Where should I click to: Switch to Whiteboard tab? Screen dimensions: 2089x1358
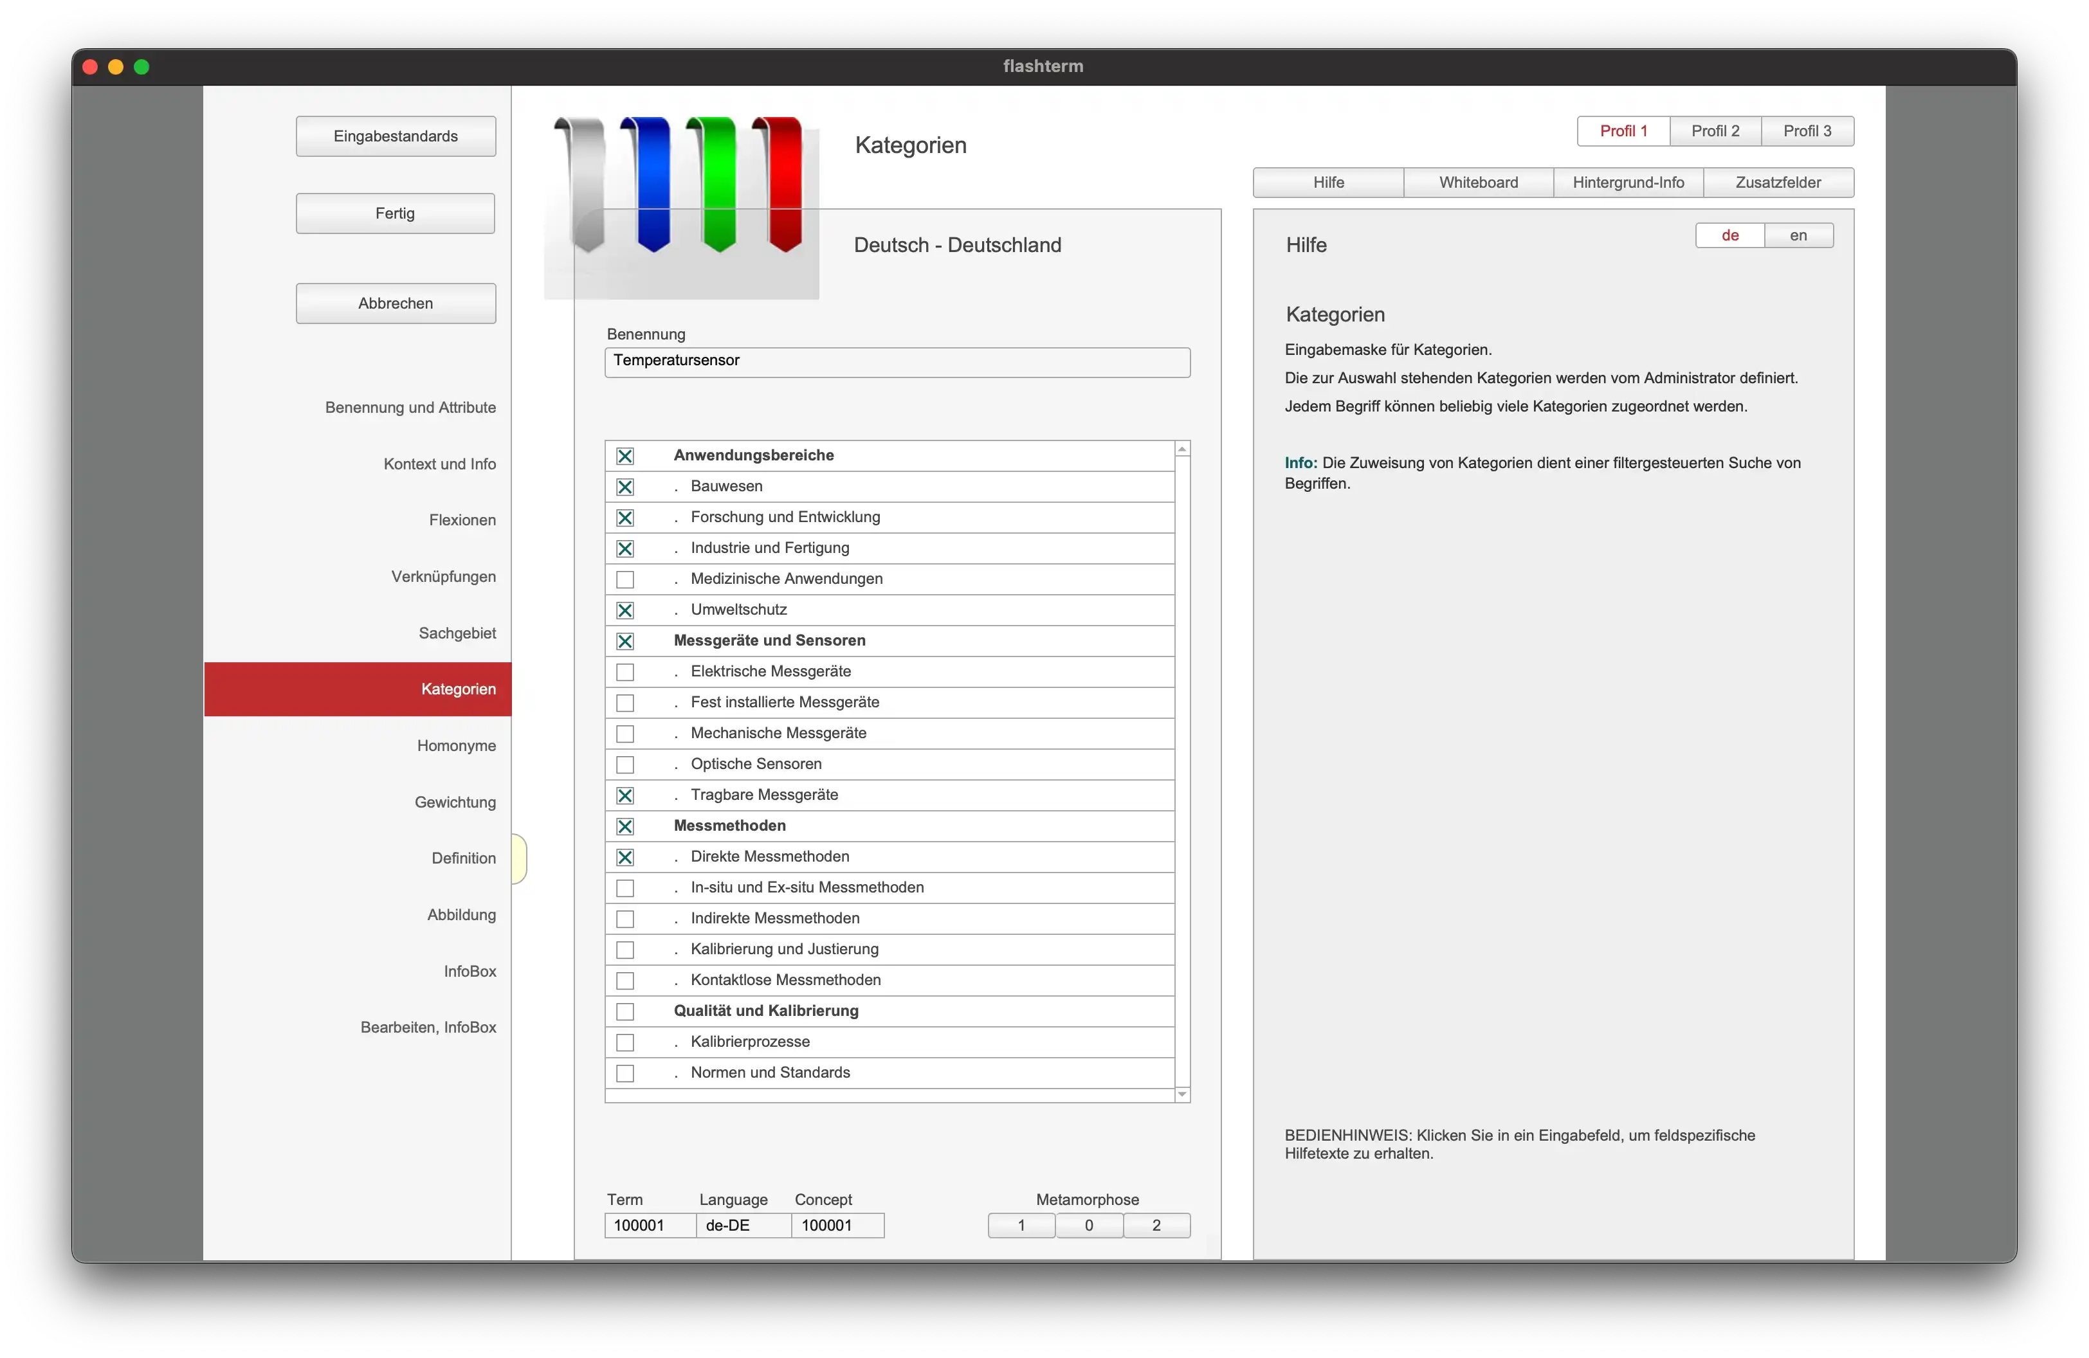(1477, 181)
